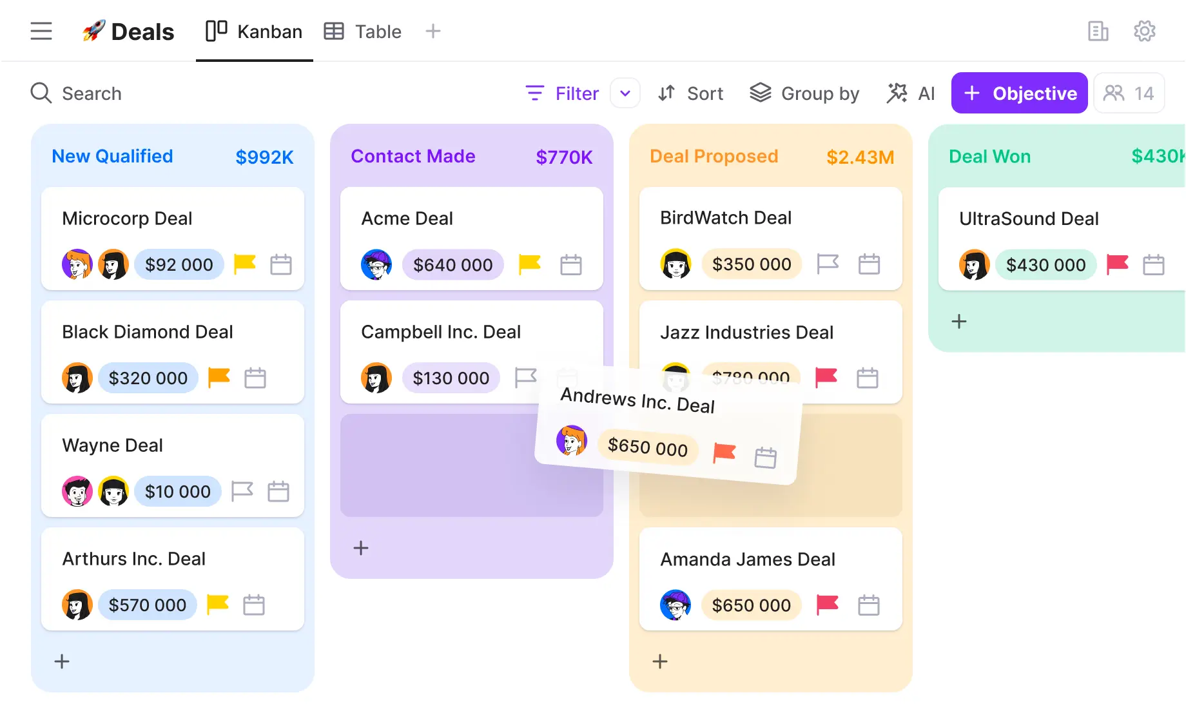The width and height of the screenshot is (1186, 722).
Task: Click the Objective button
Action: click(1019, 93)
